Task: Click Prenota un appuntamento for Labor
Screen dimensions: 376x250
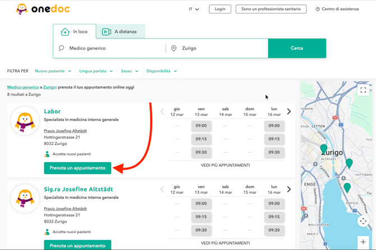Action: 77,168
